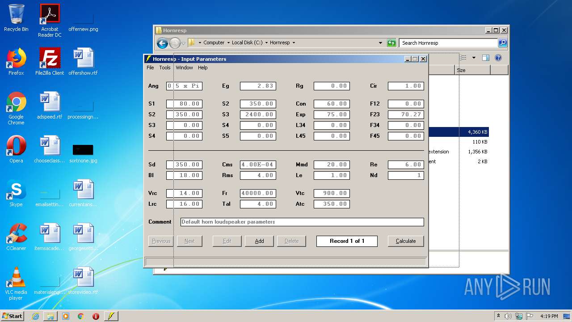Viewport: 572px width, 322px height.
Task: Toggle the Explorer preview pane icon
Action: [x=486, y=58]
